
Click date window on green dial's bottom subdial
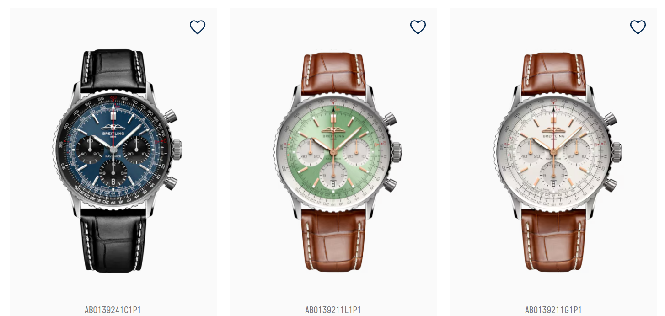click(x=333, y=183)
